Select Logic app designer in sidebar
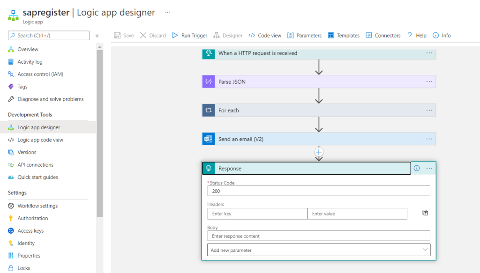The width and height of the screenshot is (480, 273). [48, 127]
